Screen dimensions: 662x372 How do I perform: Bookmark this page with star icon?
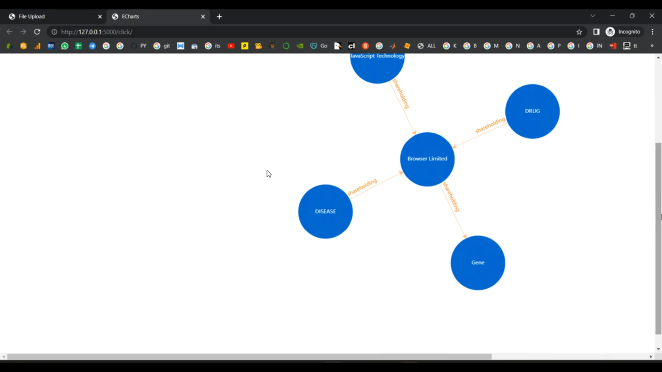pos(579,32)
